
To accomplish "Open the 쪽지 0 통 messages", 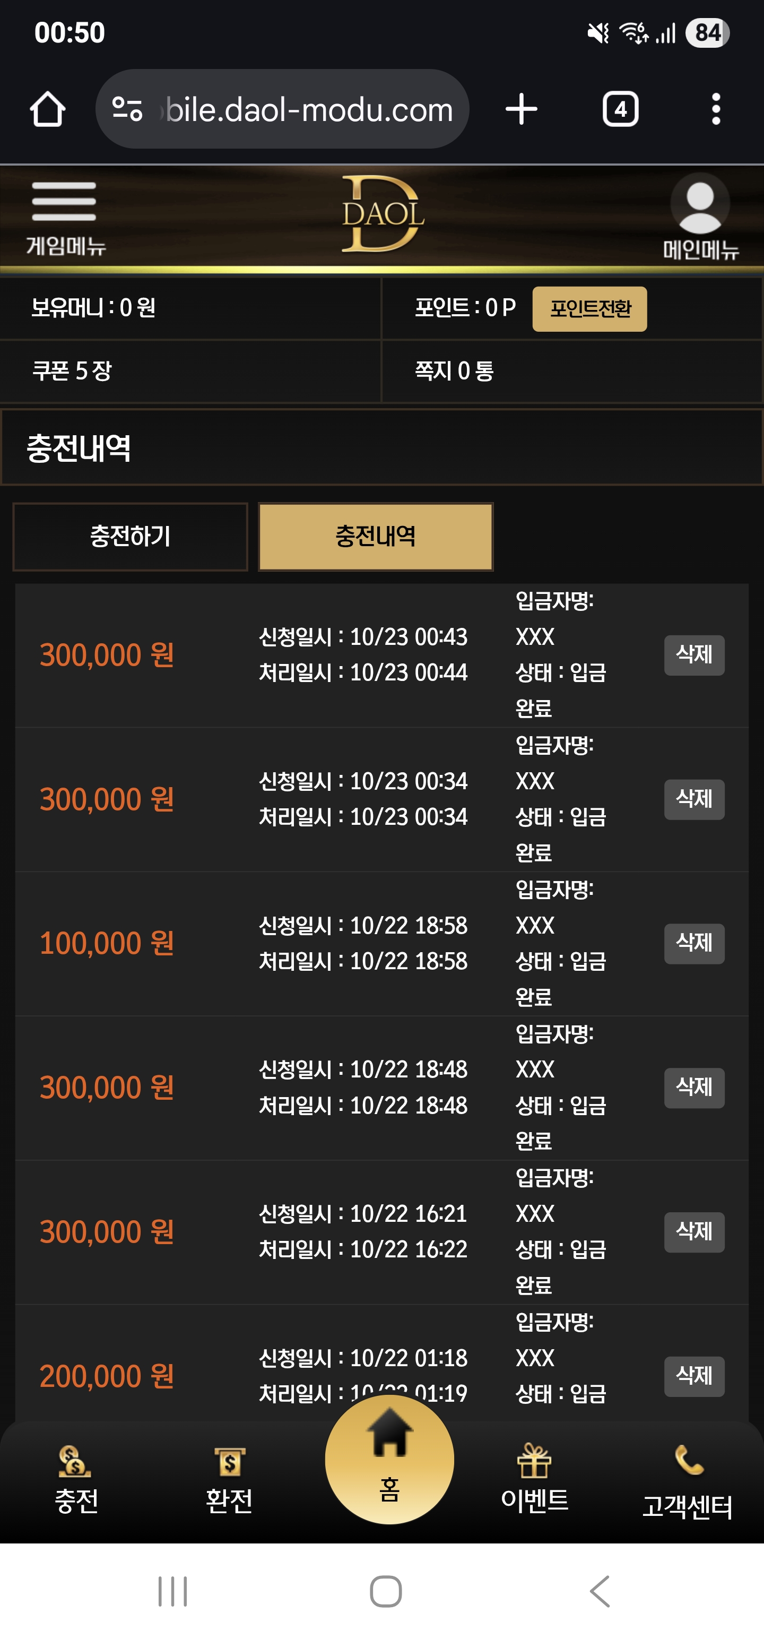I will (454, 370).
